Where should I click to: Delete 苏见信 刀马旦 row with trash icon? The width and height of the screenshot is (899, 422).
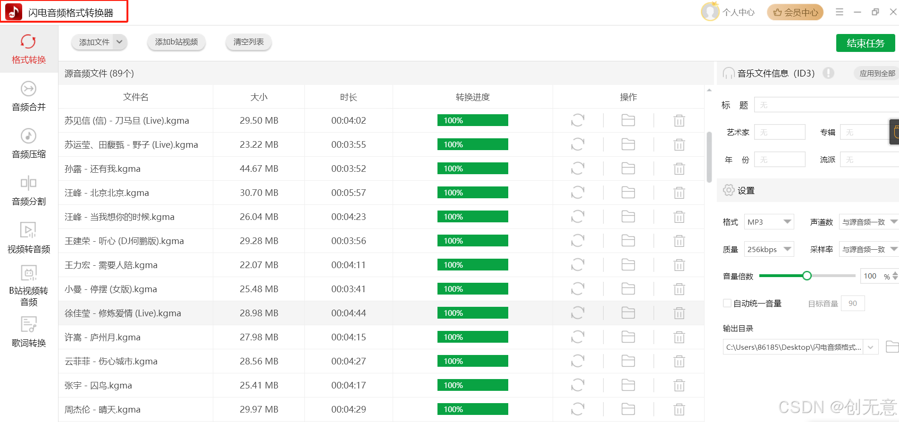point(679,121)
